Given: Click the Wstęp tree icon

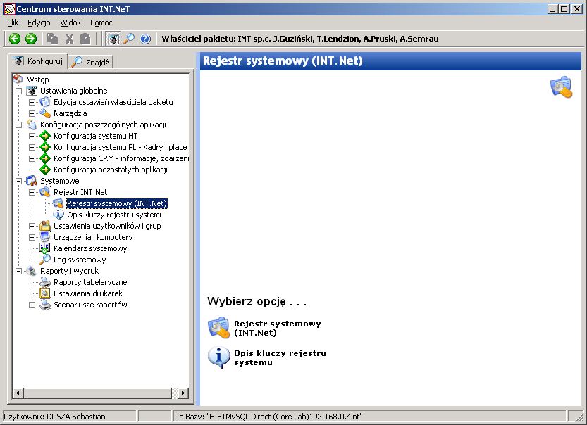Looking at the screenshot, I should pos(18,79).
